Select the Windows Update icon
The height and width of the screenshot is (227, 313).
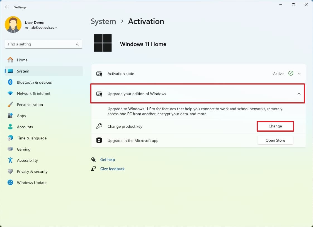point(10,183)
